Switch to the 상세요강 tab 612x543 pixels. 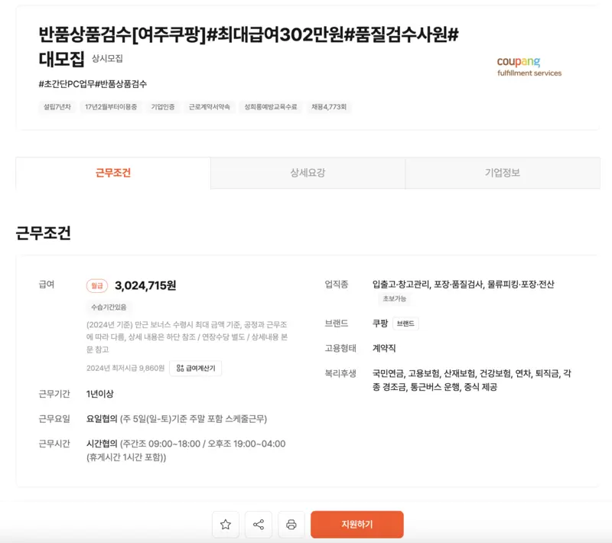[306, 173]
